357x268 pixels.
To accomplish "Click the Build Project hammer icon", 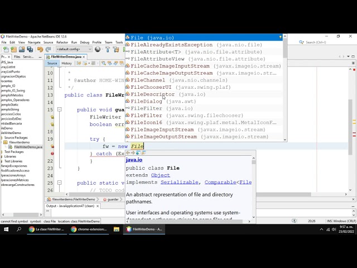I will coord(108,49).
